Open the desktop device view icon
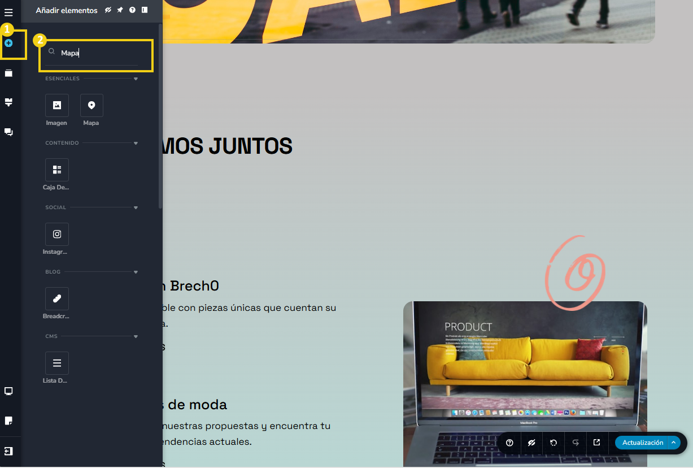 8,391
